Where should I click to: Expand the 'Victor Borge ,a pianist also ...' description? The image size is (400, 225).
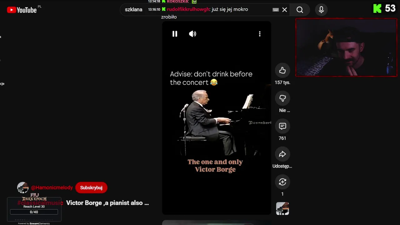click(x=107, y=203)
